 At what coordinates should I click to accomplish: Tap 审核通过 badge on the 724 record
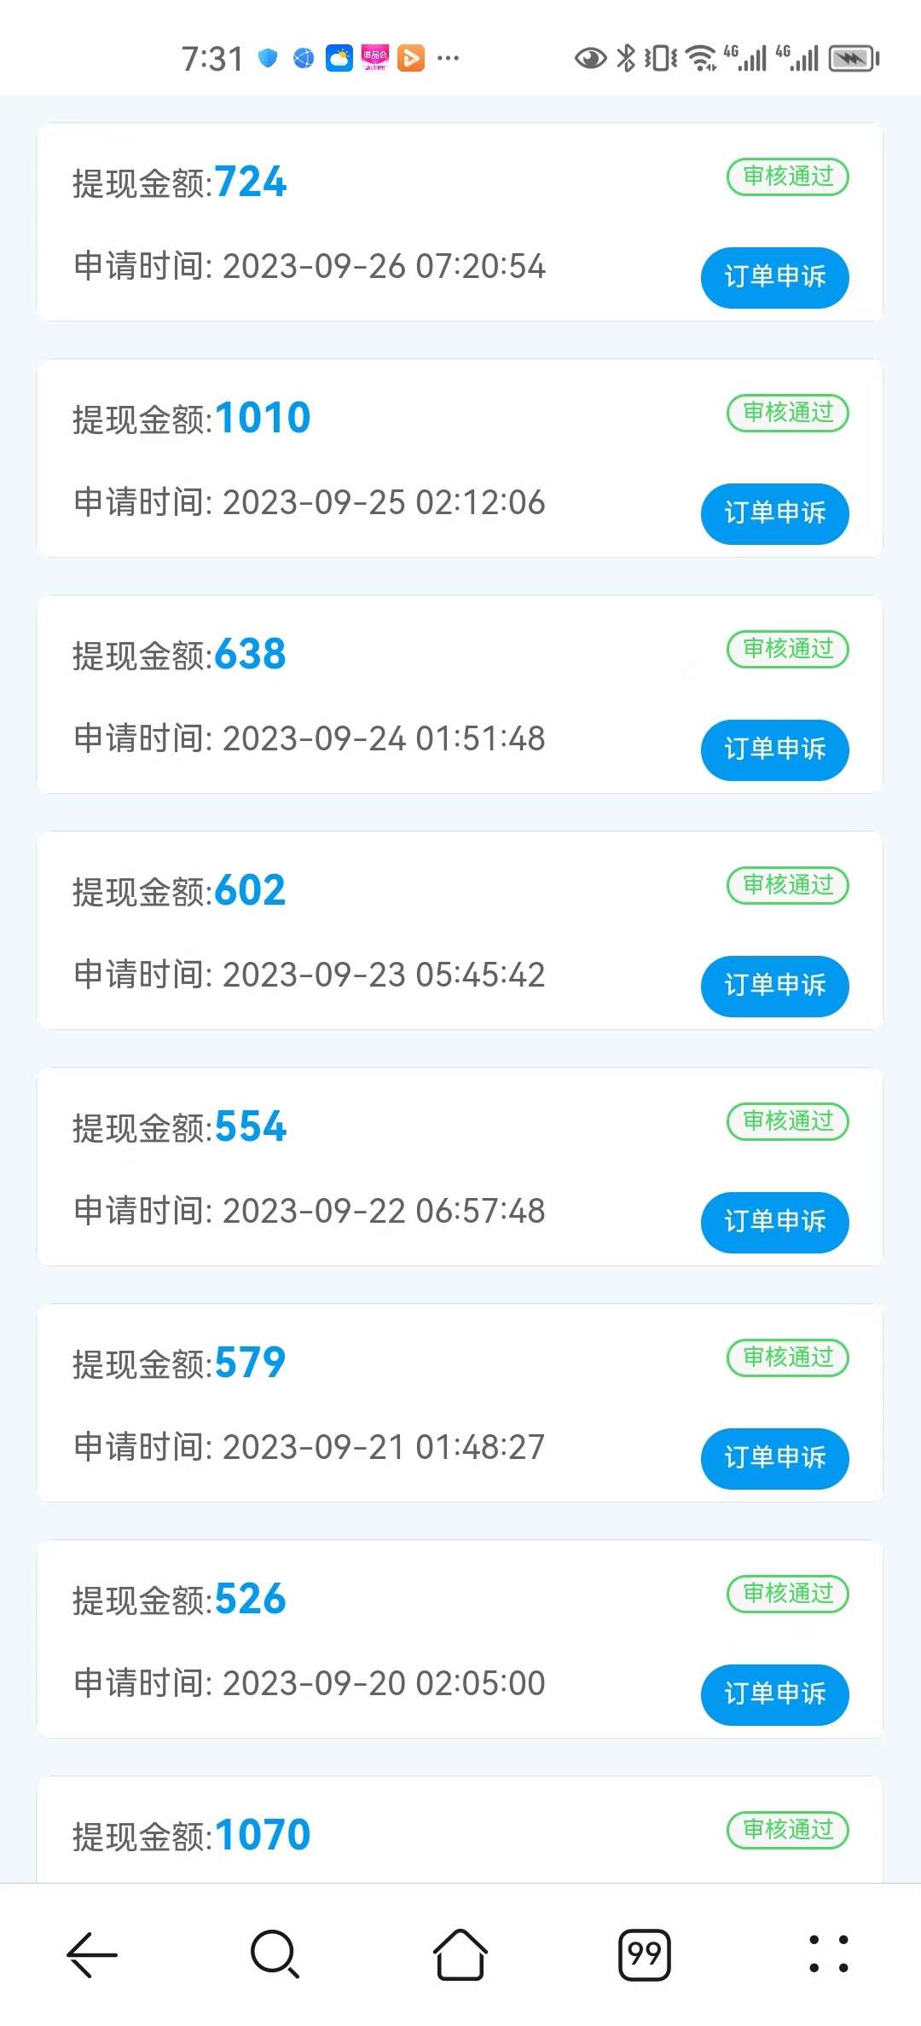(x=788, y=177)
